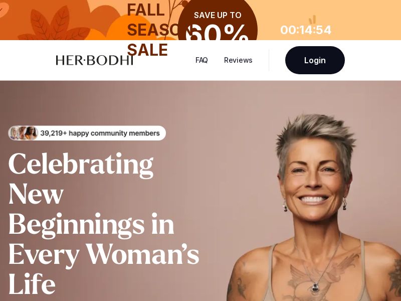Go to the FAQ page

[x=202, y=60]
